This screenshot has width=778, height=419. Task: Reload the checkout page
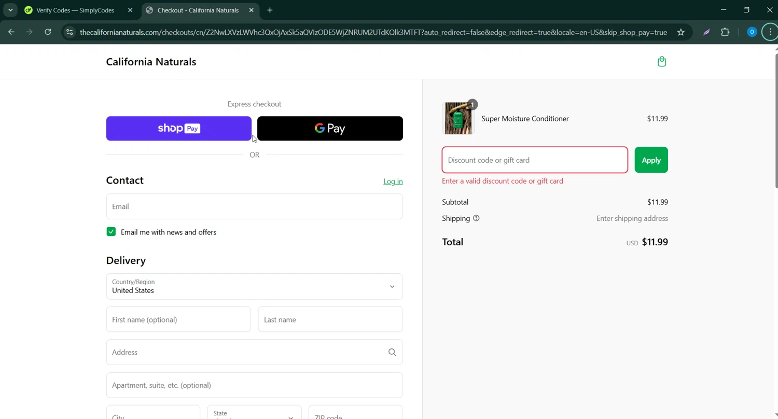[x=48, y=32]
